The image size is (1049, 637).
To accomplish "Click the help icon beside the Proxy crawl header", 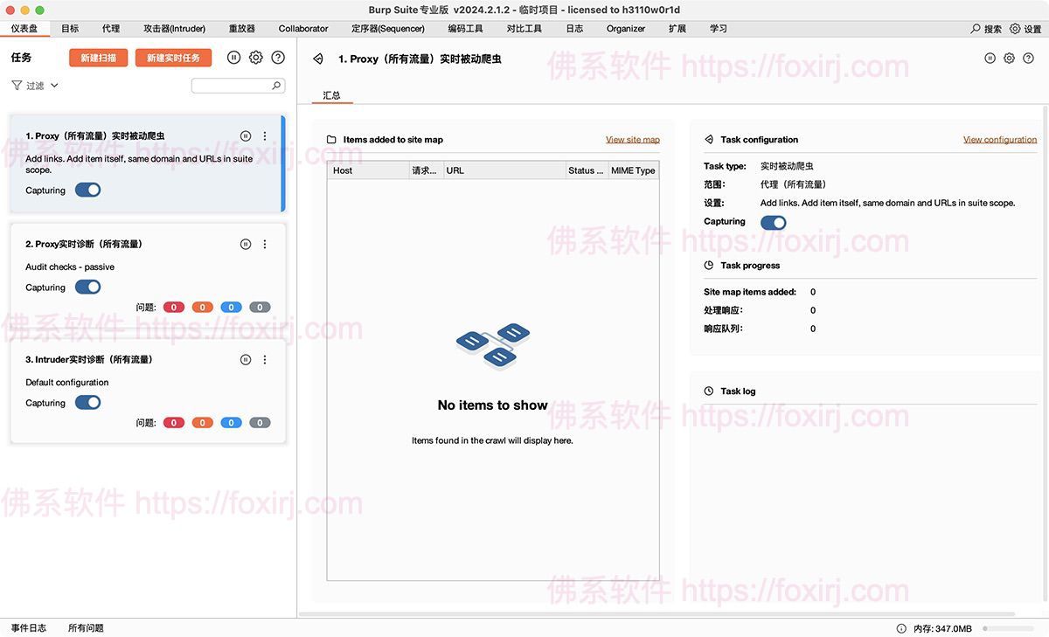I will [1030, 57].
